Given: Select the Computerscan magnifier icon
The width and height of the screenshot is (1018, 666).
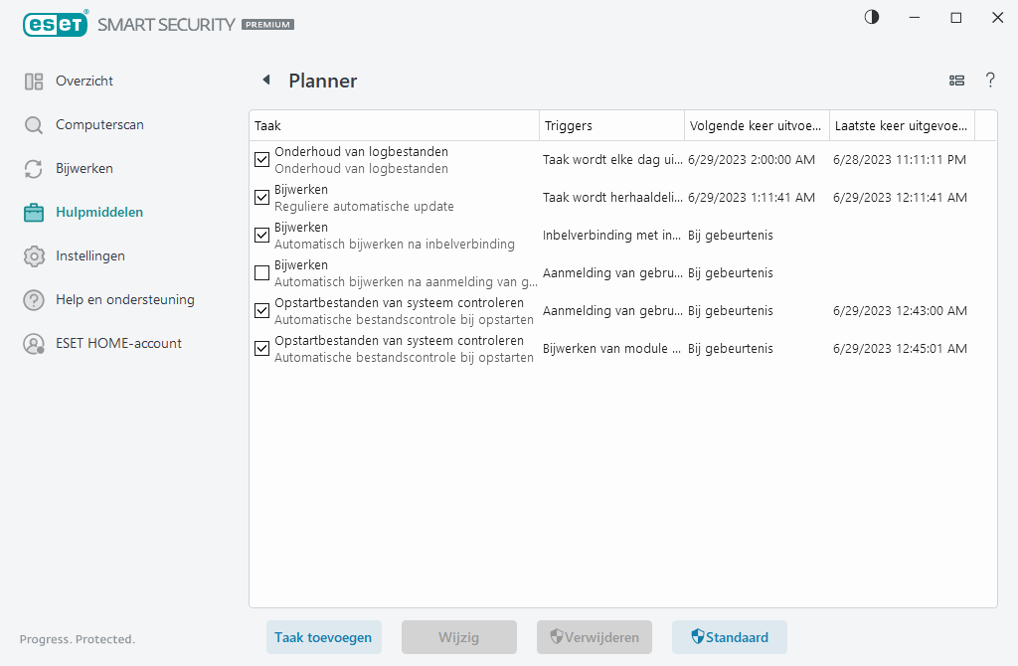Looking at the screenshot, I should tap(33, 124).
